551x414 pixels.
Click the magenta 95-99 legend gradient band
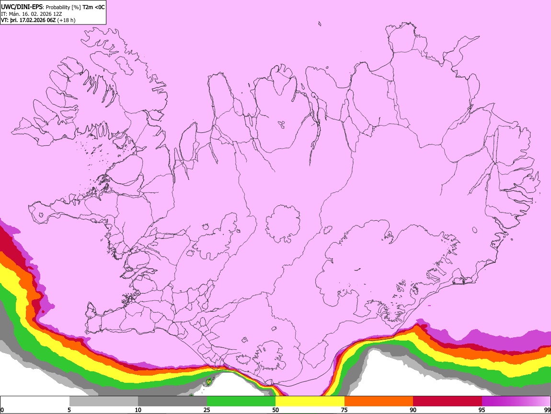(516, 402)
